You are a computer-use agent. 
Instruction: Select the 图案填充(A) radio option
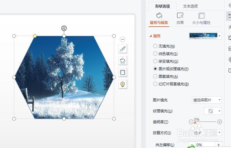[155, 76]
